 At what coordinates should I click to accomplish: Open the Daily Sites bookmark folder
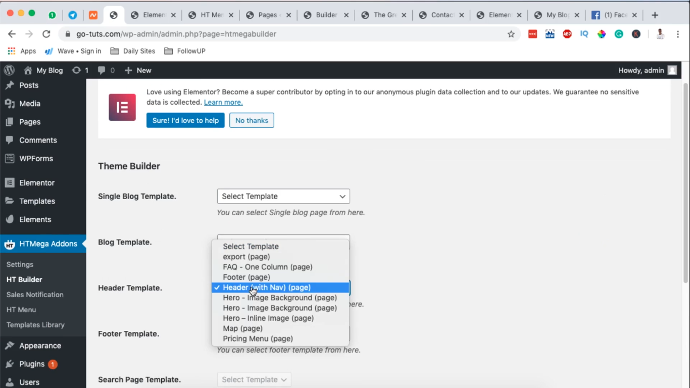click(133, 51)
